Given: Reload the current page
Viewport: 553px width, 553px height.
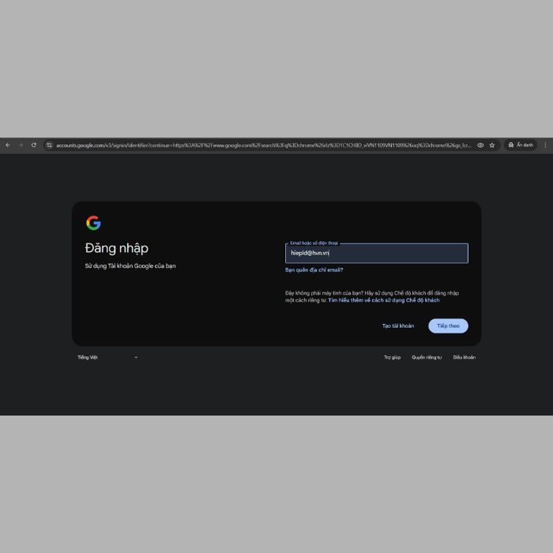Looking at the screenshot, I should pos(34,145).
